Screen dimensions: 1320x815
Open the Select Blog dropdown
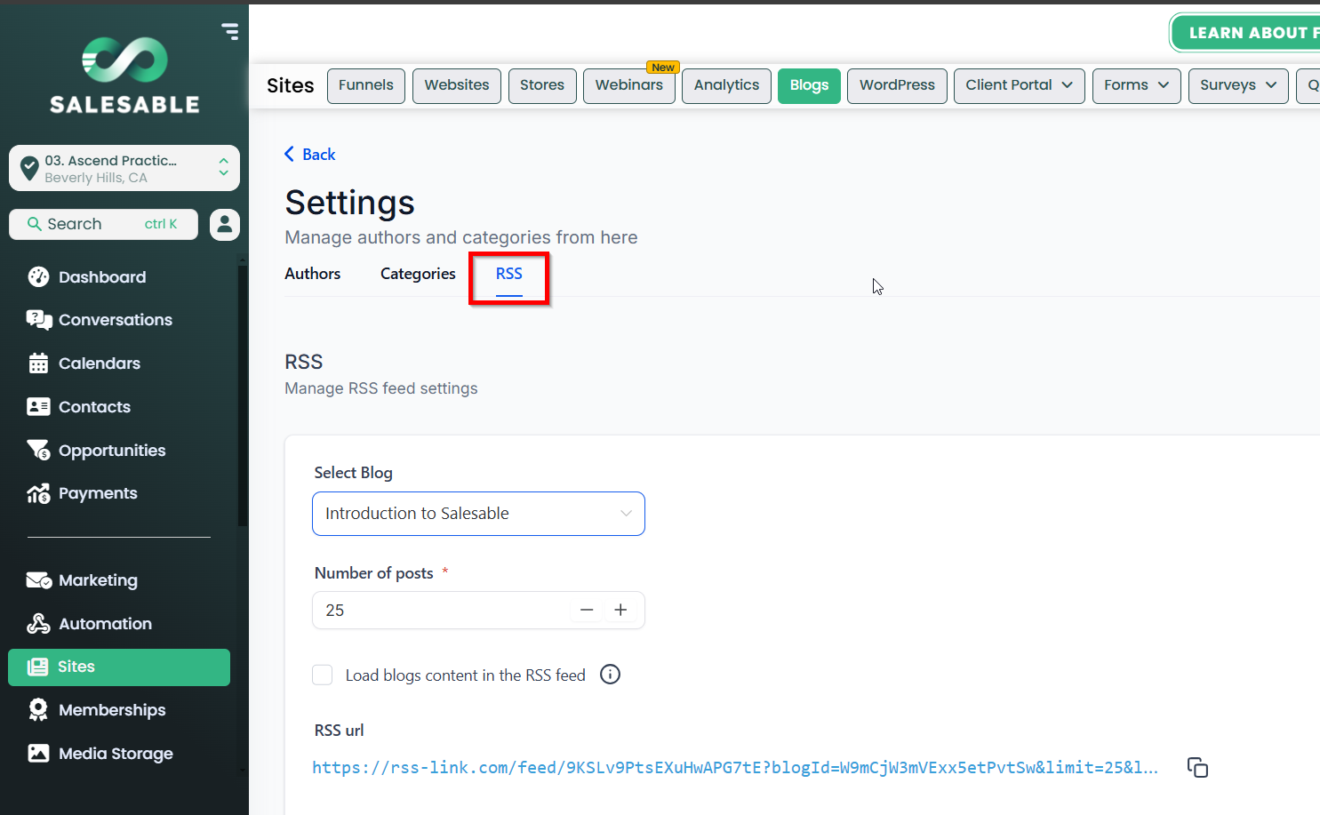point(478,514)
